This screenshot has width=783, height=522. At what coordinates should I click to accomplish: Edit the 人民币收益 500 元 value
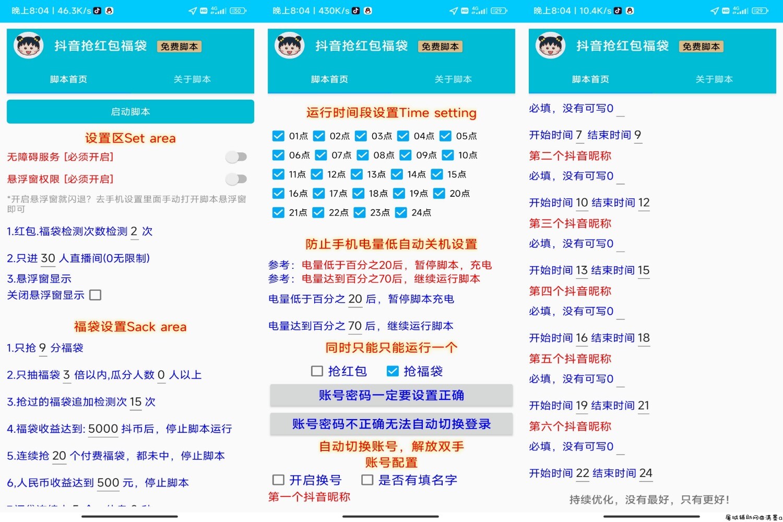(x=109, y=483)
